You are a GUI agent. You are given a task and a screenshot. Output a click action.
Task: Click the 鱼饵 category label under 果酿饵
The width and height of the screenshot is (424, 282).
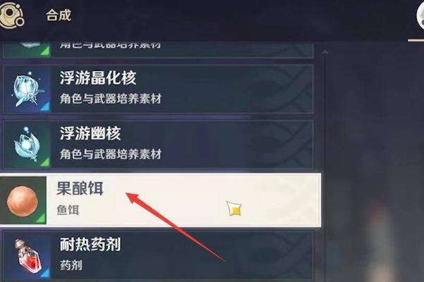(x=68, y=210)
